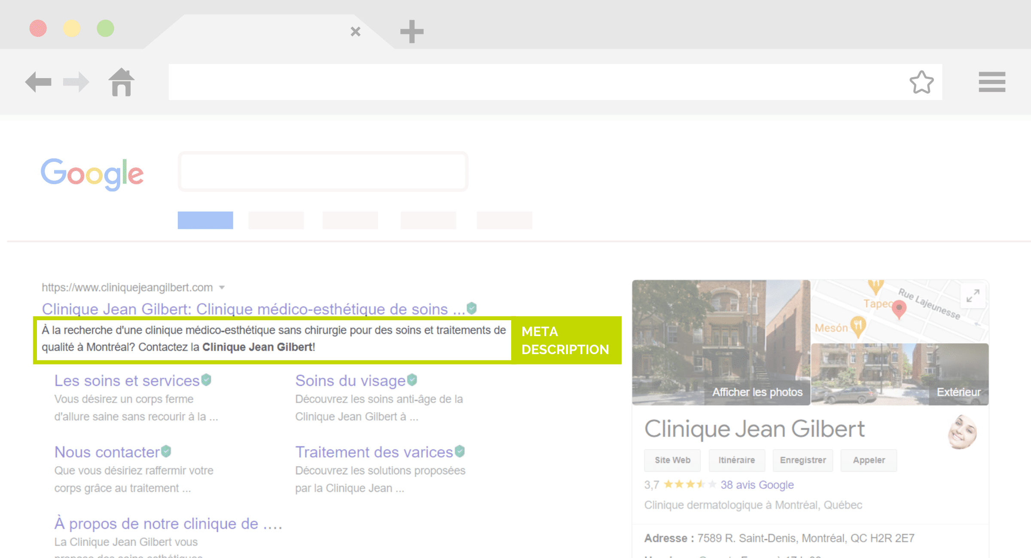Open a new browser tab with the plus

[411, 31]
